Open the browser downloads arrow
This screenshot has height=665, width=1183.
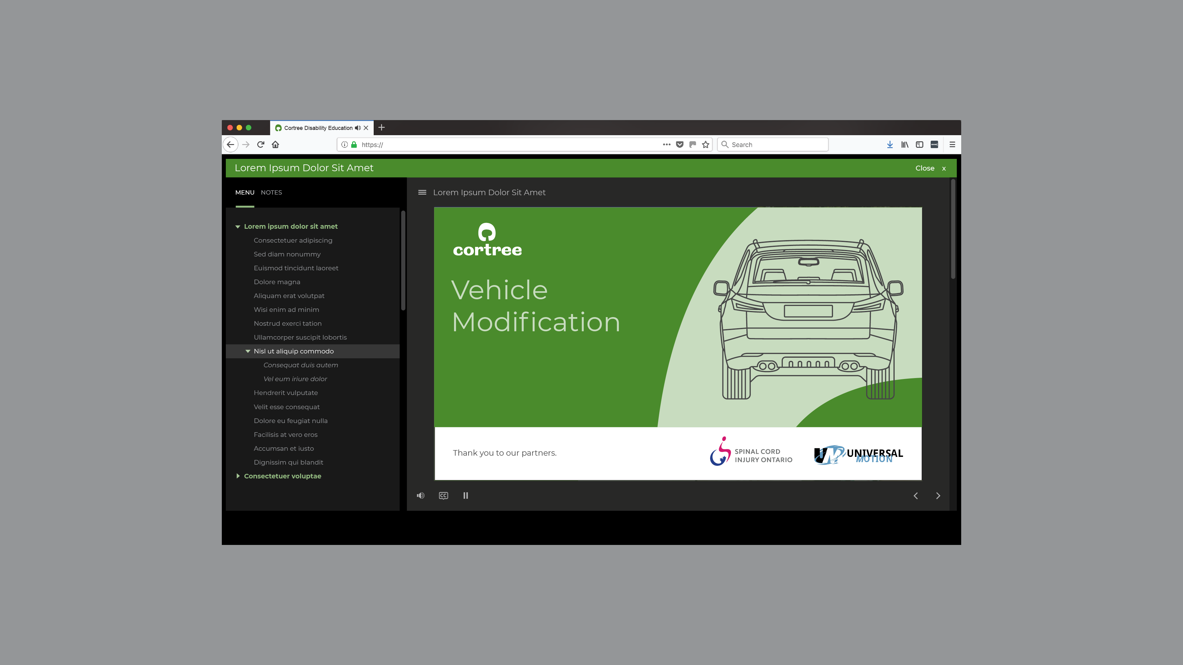tap(889, 145)
